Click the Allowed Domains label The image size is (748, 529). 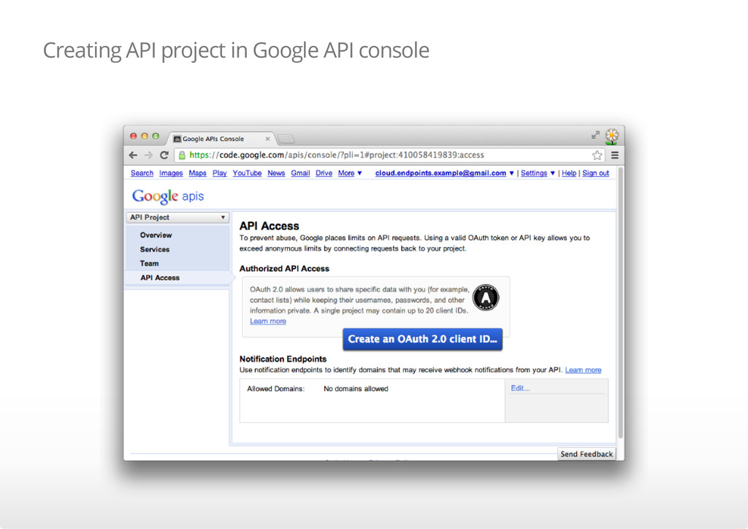click(x=275, y=389)
